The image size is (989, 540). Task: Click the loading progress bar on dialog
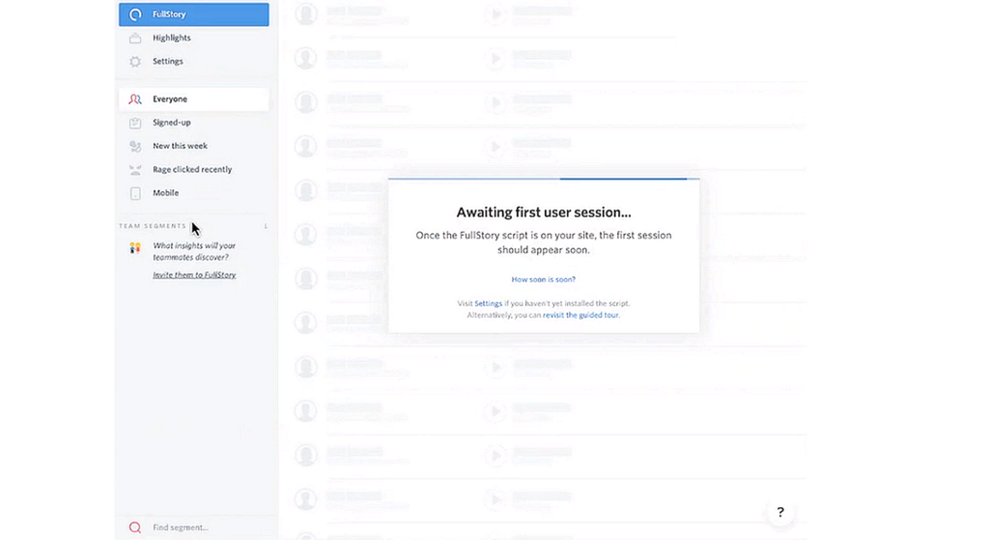tap(544, 179)
